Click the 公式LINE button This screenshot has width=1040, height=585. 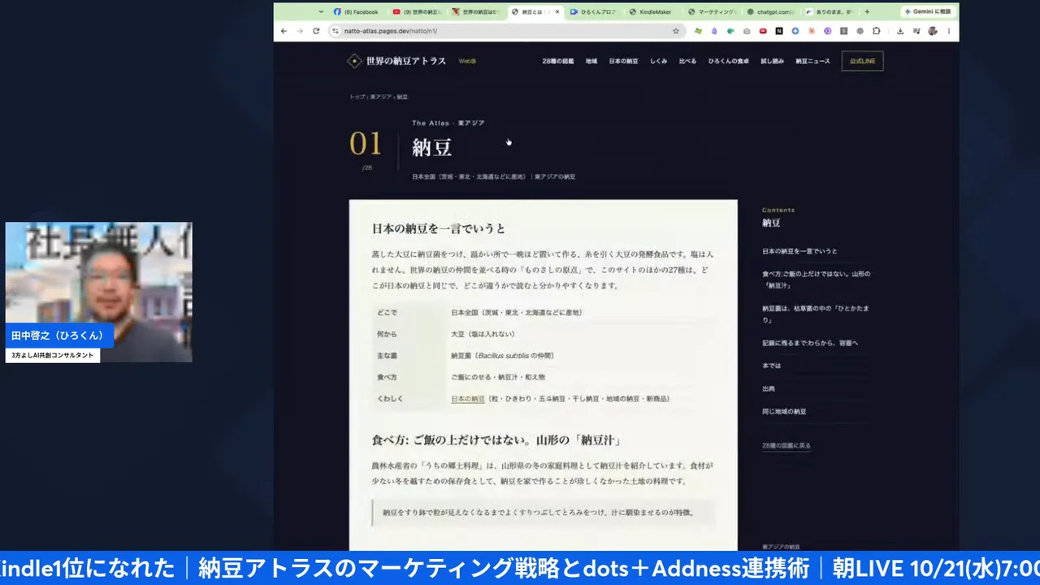(x=862, y=61)
